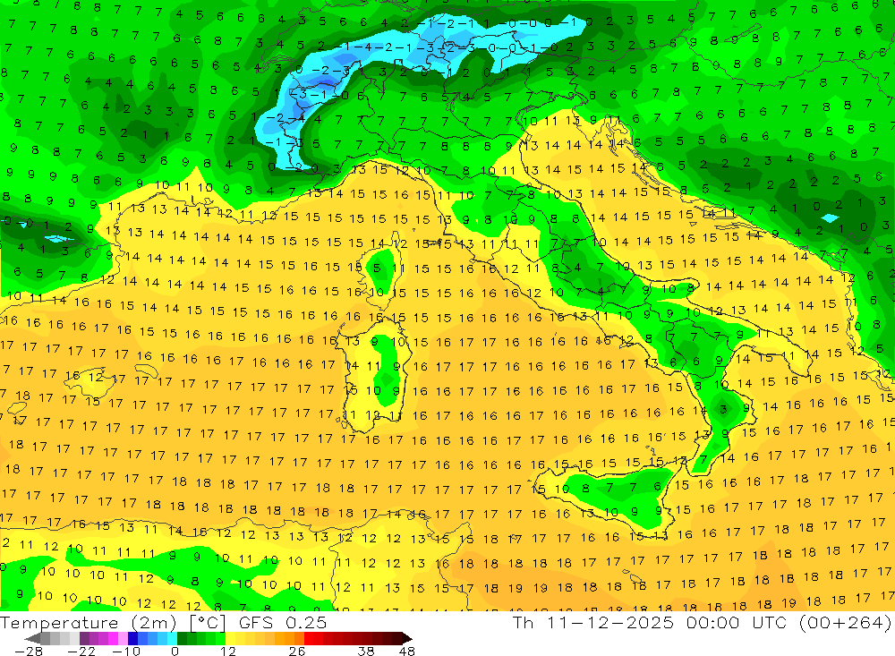The height and width of the screenshot is (656, 895).
Task: Click the '48' legend value
Action: (x=407, y=652)
